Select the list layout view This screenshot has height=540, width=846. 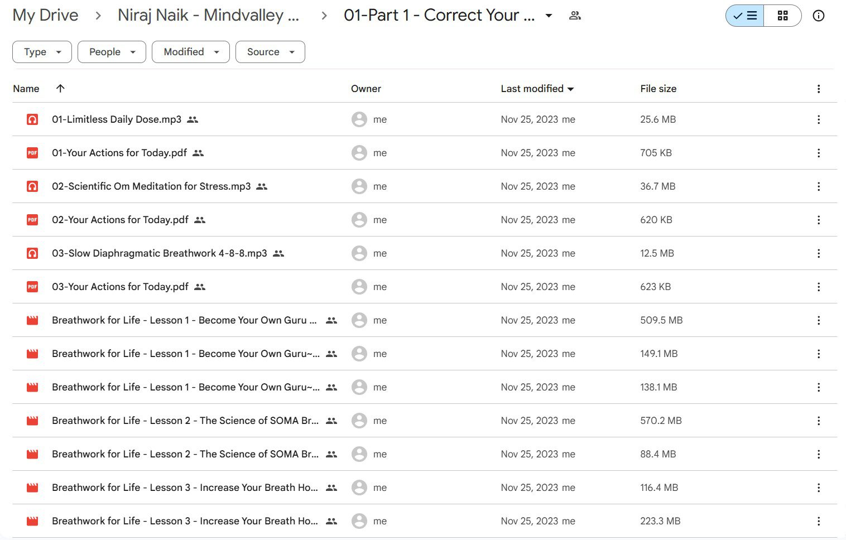tap(745, 16)
